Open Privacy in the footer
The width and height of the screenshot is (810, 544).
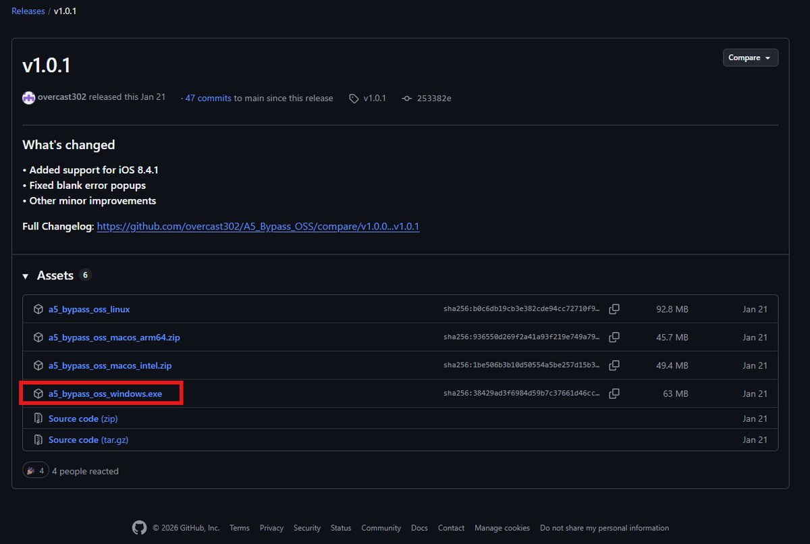click(271, 528)
